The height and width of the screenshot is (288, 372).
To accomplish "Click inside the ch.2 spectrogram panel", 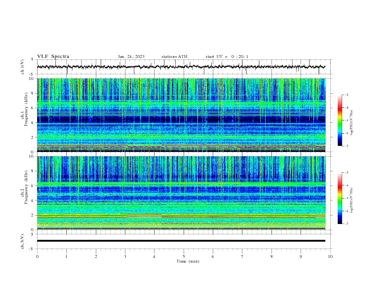I will (x=181, y=193).
